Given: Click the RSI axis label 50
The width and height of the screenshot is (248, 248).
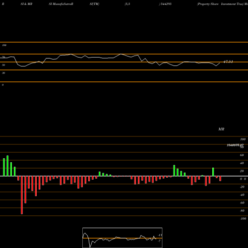Looking at the screenshot, I should [3, 65].
